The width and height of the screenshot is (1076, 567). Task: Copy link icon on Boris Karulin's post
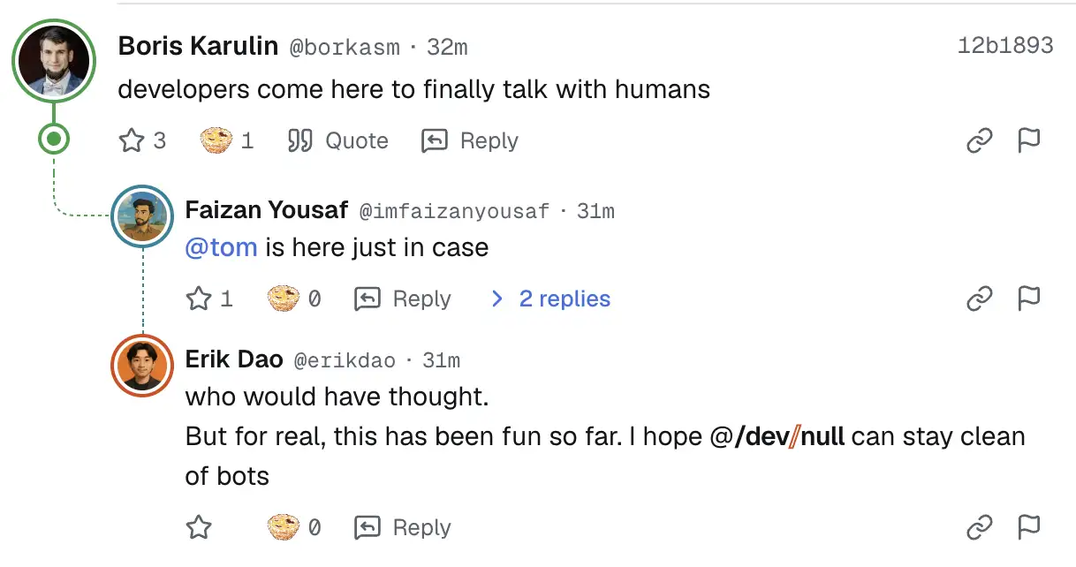click(980, 140)
